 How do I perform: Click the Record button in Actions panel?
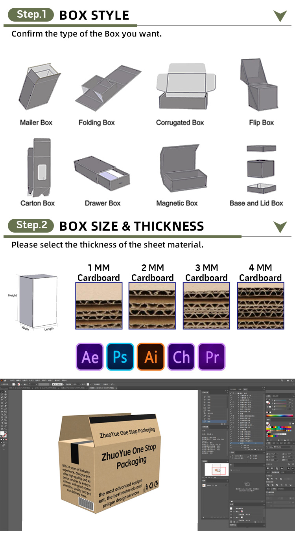[249, 449]
